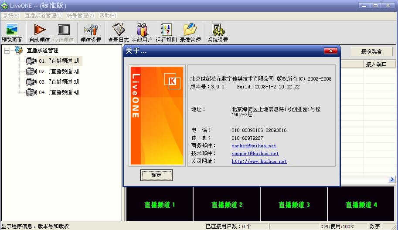The image size is (398, 230).
Task: Click status bar 数字 indicator
Action: pyautogui.click(x=374, y=227)
